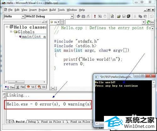157x131 pixels.
Task: Click the yellow arrow context icon above the editor
Action: tap(52, 22)
